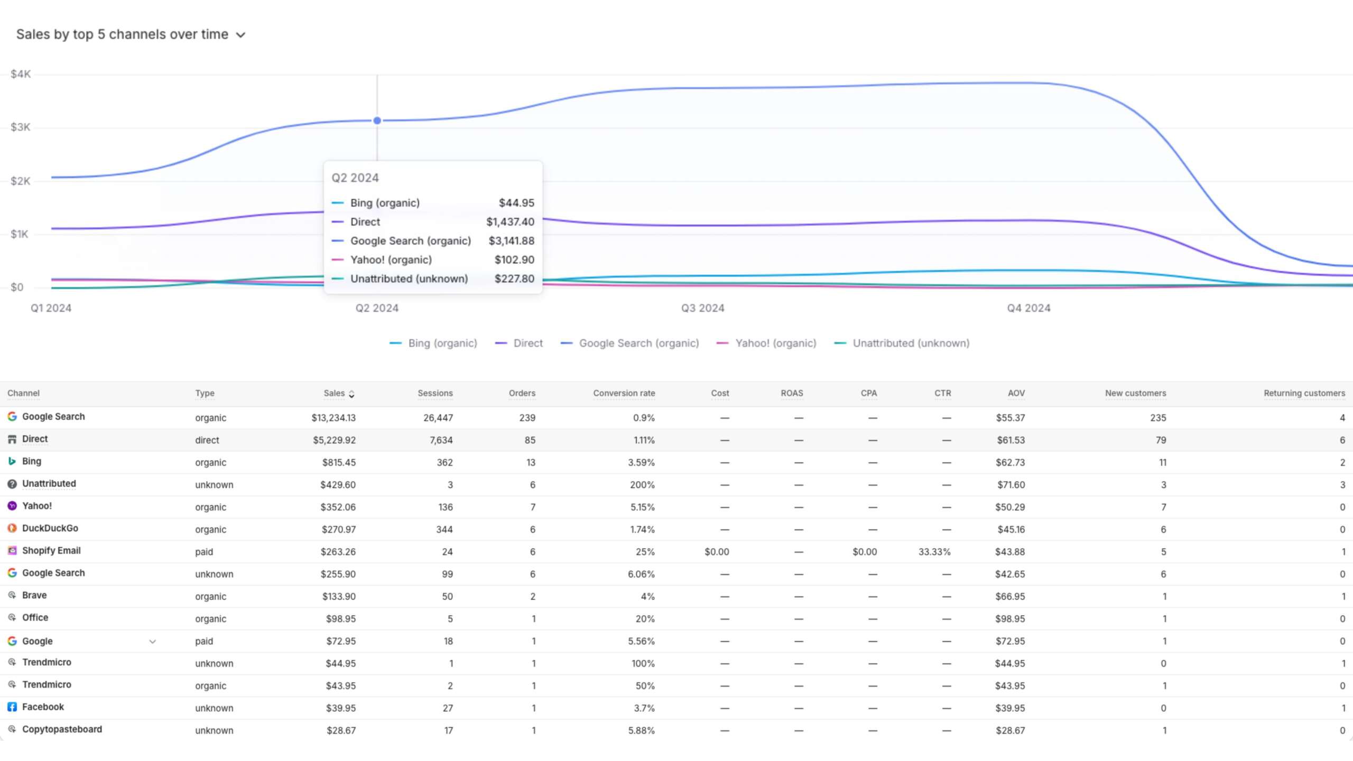Click the Shopify Email channel icon
The image size is (1353, 761).
pyautogui.click(x=12, y=551)
